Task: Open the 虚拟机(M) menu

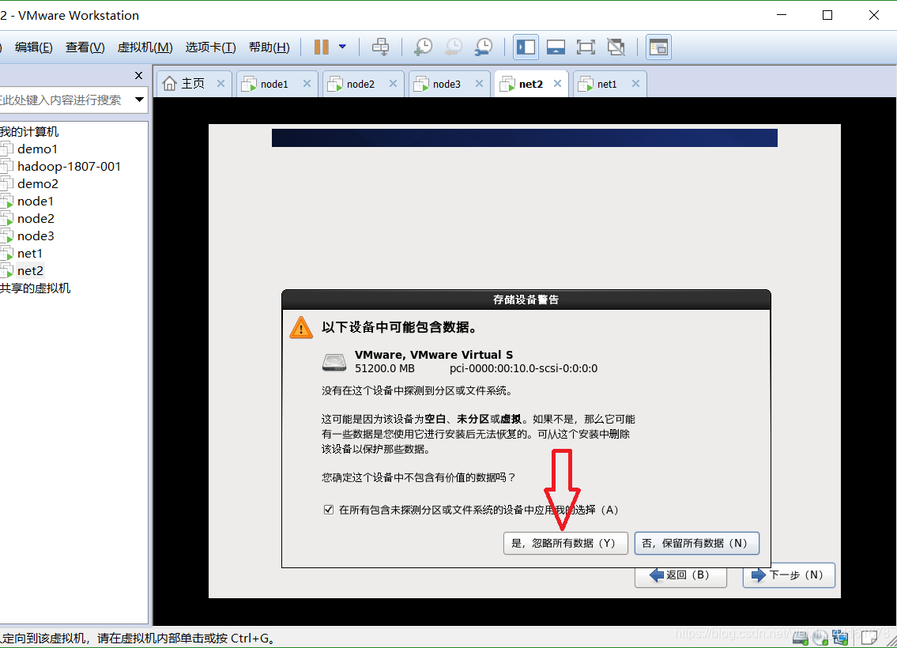Action: point(145,47)
